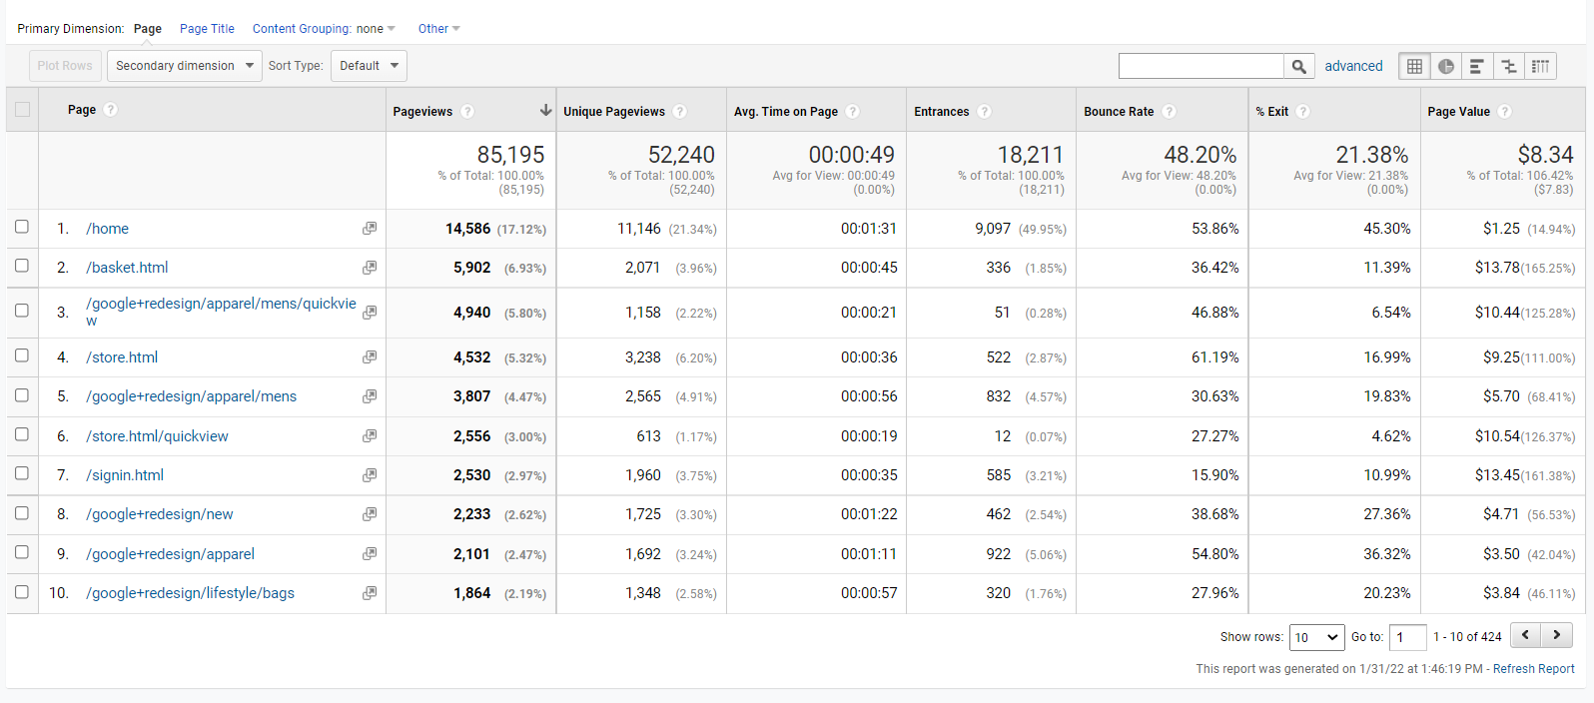Open the Secondary dimension dropdown
The width and height of the screenshot is (1594, 703).
tap(184, 66)
